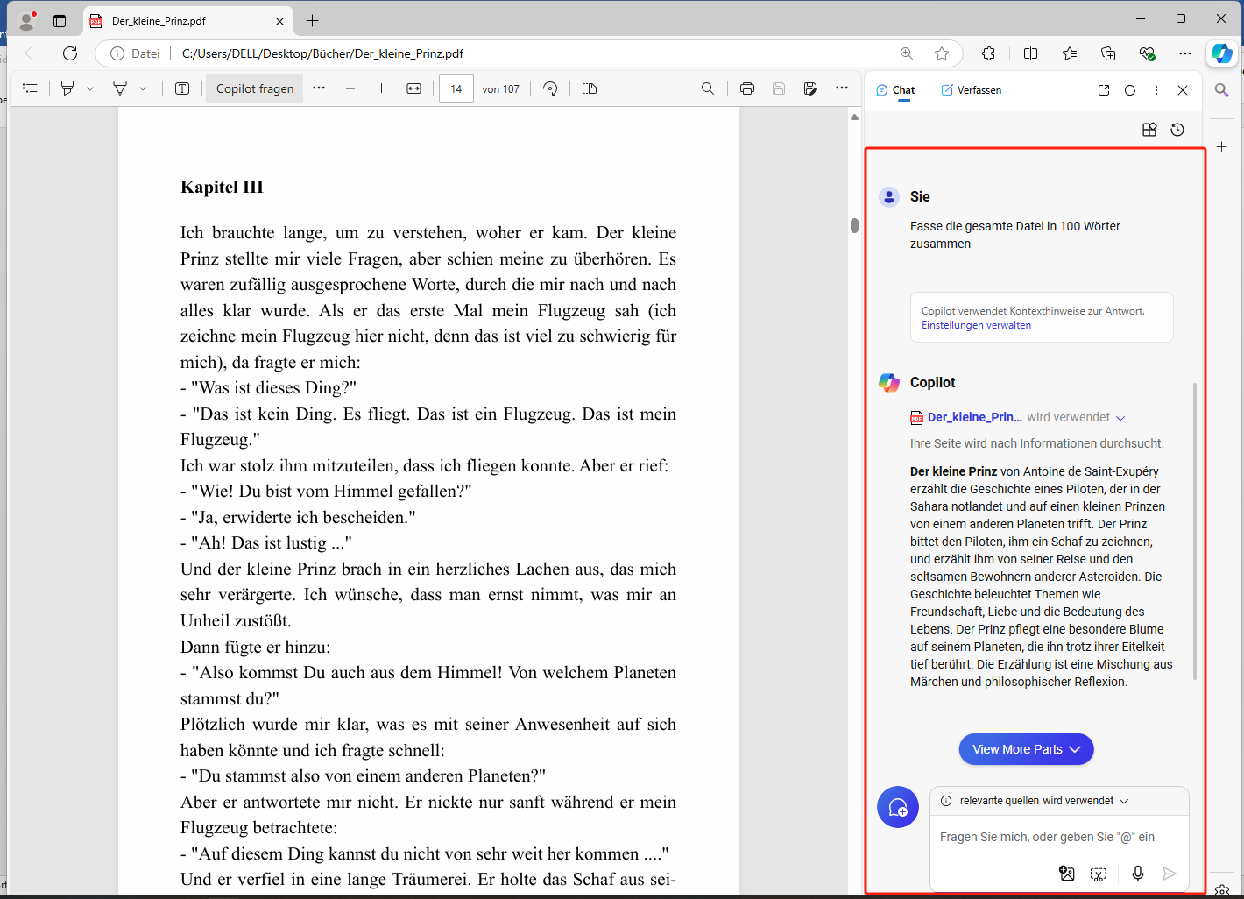Click the add screenshot icon in chat box
The image size is (1244, 899).
pyautogui.click(x=1099, y=874)
